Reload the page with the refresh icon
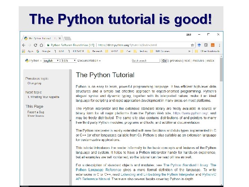The image size is (249, 187). (35, 45)
